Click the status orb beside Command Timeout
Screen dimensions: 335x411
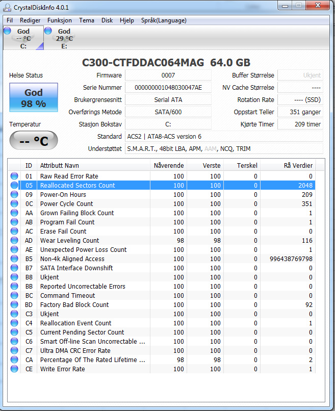tap(14, 295)
